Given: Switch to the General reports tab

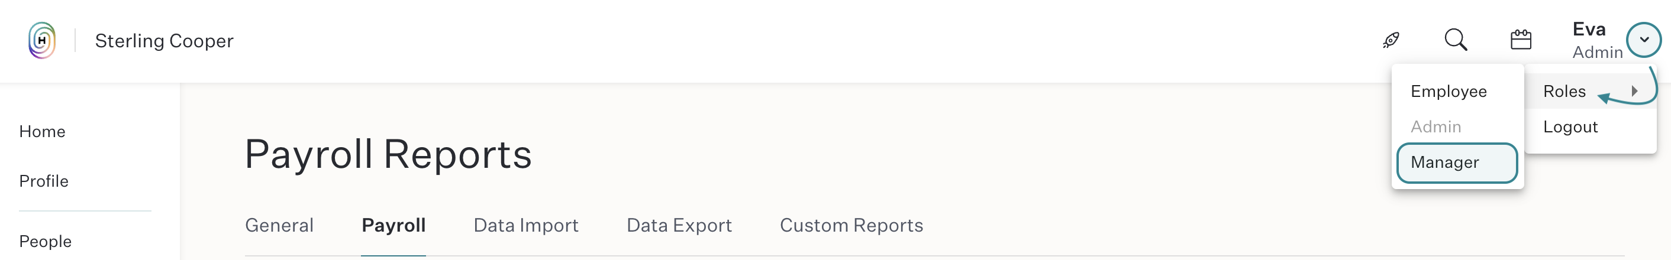Looking at the screenshot, I should pos(279,225).
